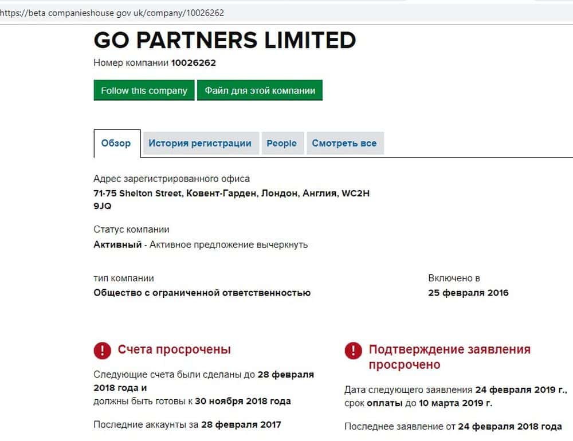
Task: Click the Файл для этой компании button
Action: [x=260, y=90]
